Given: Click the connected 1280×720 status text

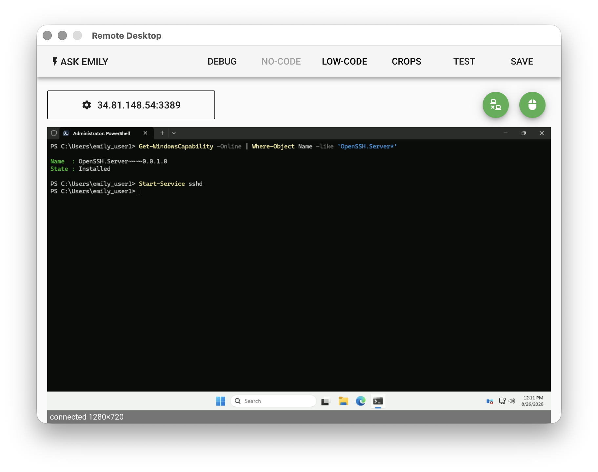Looking at the screenshot, I should (87, 417).
